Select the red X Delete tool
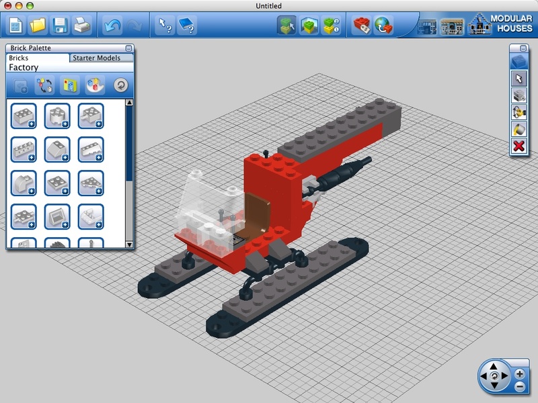Image resolution: width=538 pixels, height=403 pixels. [518, 146]
